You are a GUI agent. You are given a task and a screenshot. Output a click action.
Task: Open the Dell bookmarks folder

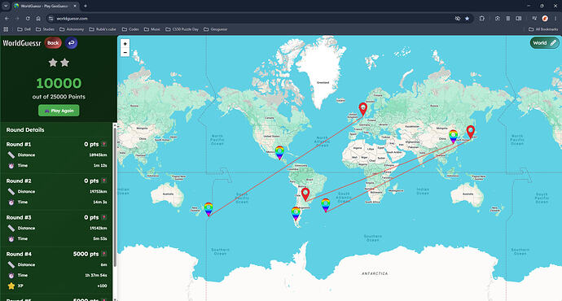[x=24, y=29]
